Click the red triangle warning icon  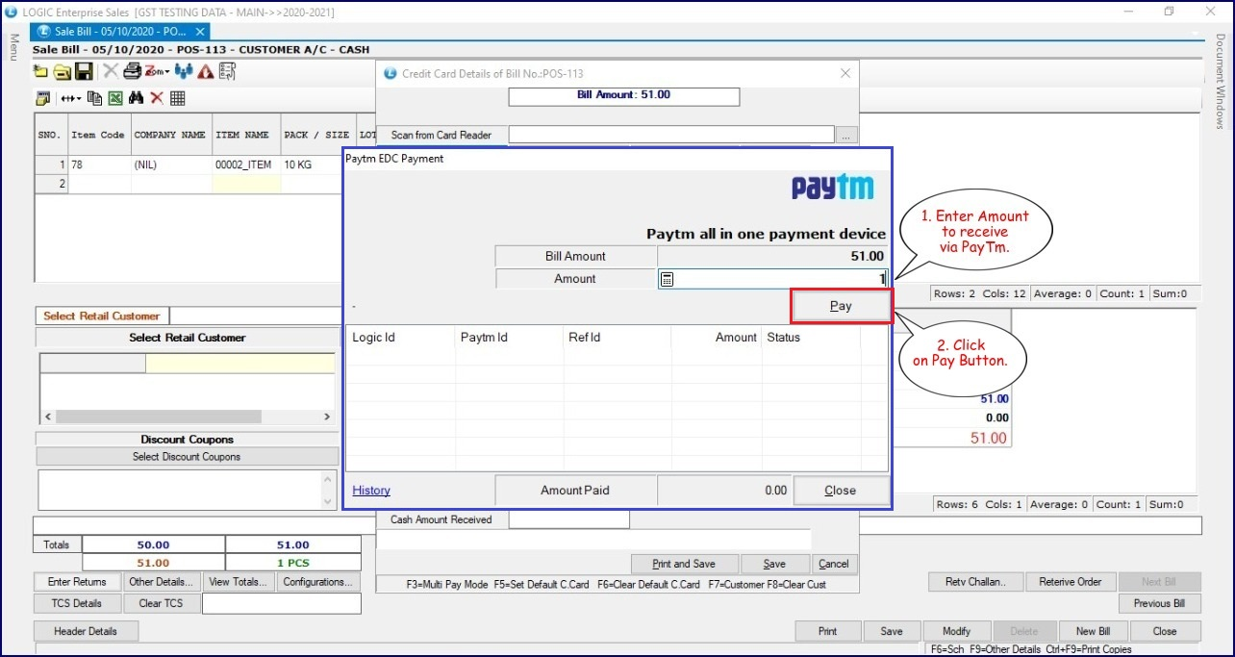pyautogui.click(x=205, y=72)
